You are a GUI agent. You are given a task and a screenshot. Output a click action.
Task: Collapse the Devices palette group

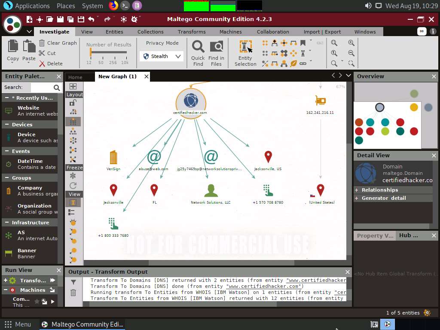[x=7, y=124]
